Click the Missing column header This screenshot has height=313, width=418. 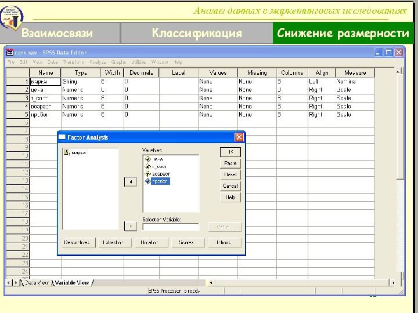pyautogui.click(x=257, y=72)
